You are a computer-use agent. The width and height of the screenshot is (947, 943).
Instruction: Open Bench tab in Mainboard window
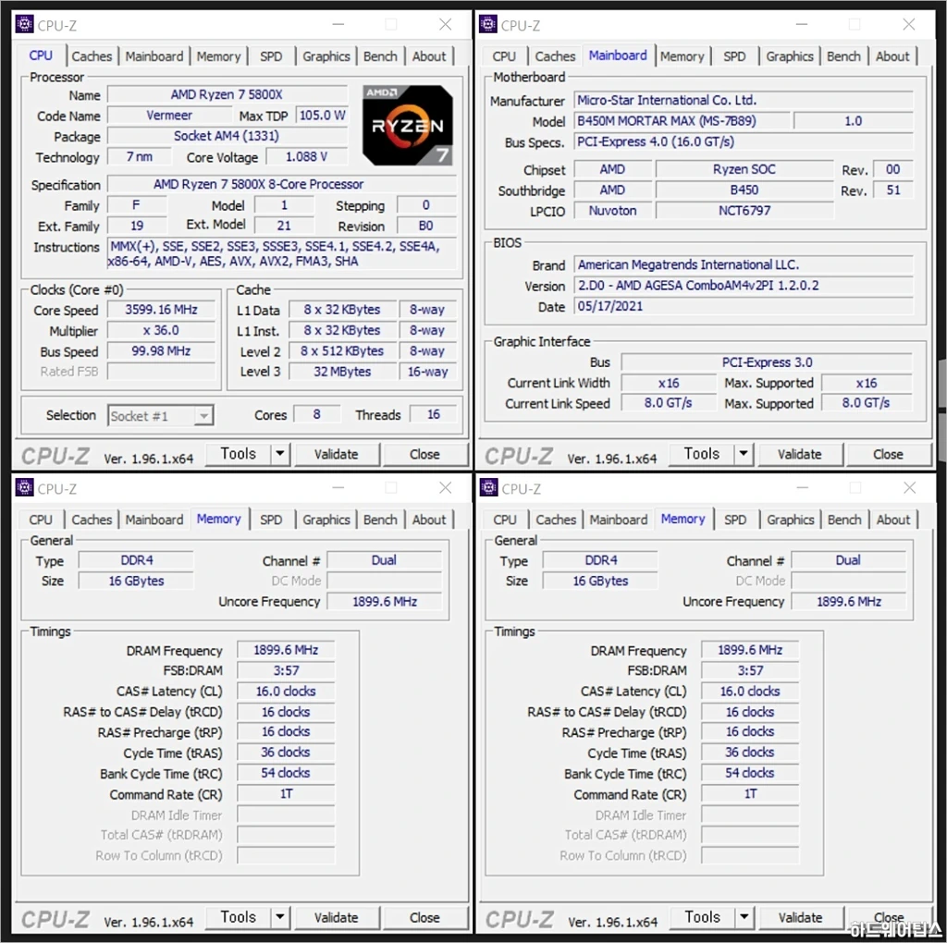tap(843, 56)
